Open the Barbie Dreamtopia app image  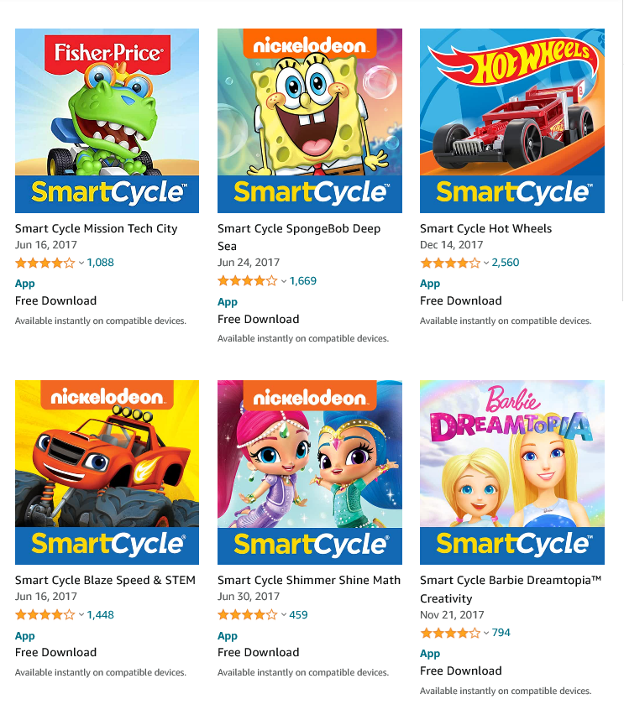511,472
